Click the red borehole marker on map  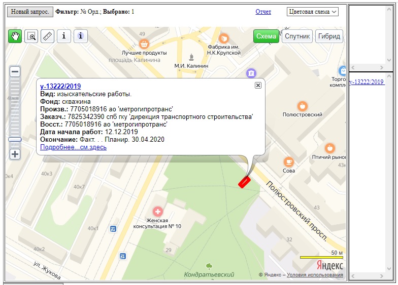tap(244, 182)
